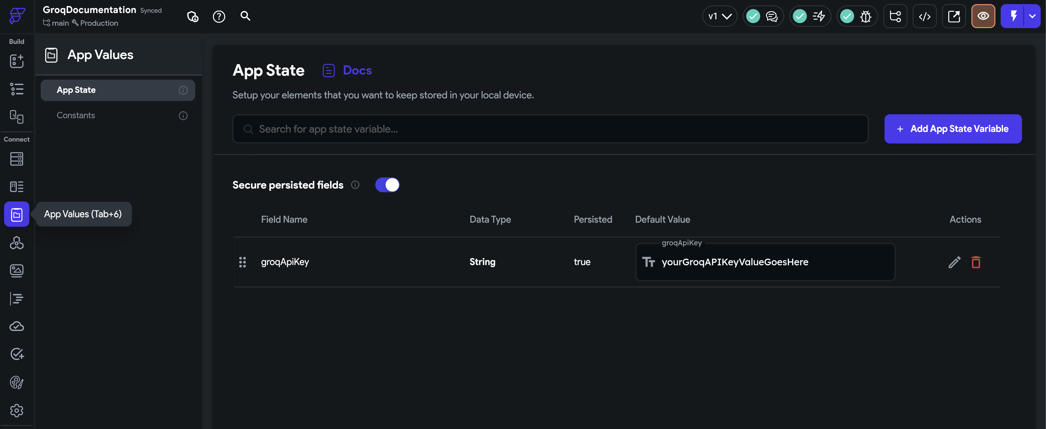The height and width of the screenshot is (429, 1046).
Task: Open the optimization lightning status button
Action: click(810, 16)
